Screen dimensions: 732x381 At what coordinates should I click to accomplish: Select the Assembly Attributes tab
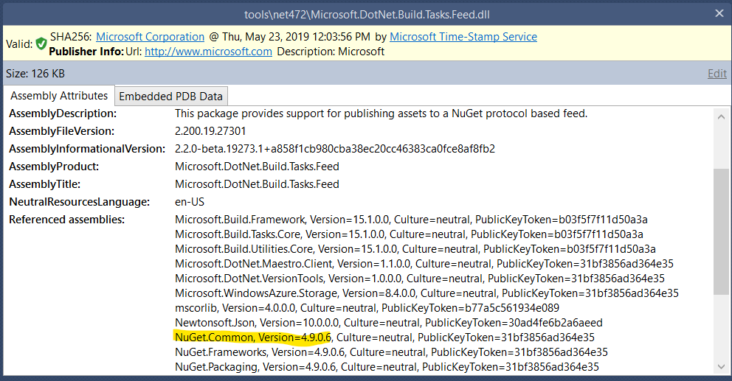(59, 96)
